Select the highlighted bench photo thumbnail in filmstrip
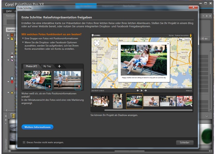This screenshot has width=215, height=154. pyautogui.click(x=134, y=101)
